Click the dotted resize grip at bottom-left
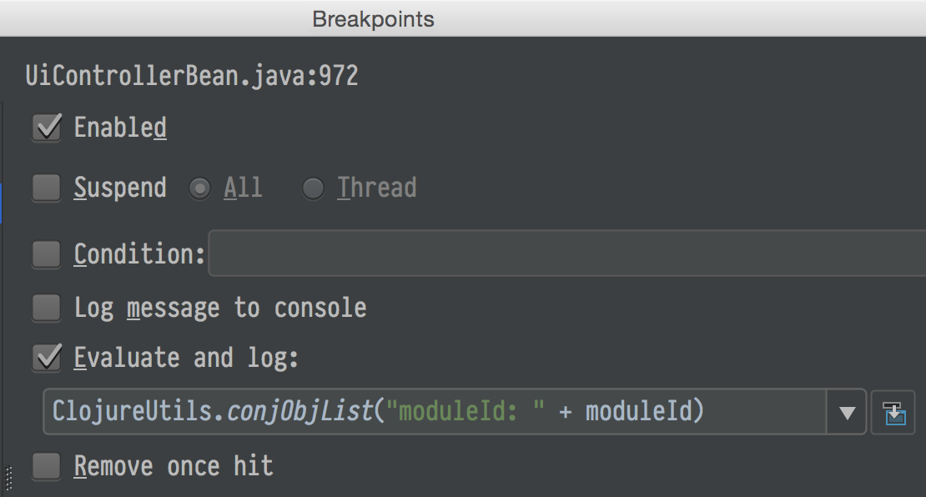 9,479
